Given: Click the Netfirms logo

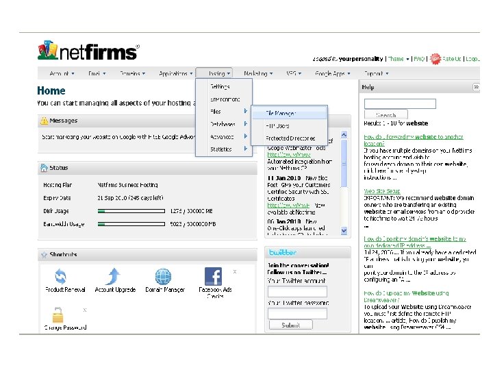Looking at the screenshot, I should (88, 51).
